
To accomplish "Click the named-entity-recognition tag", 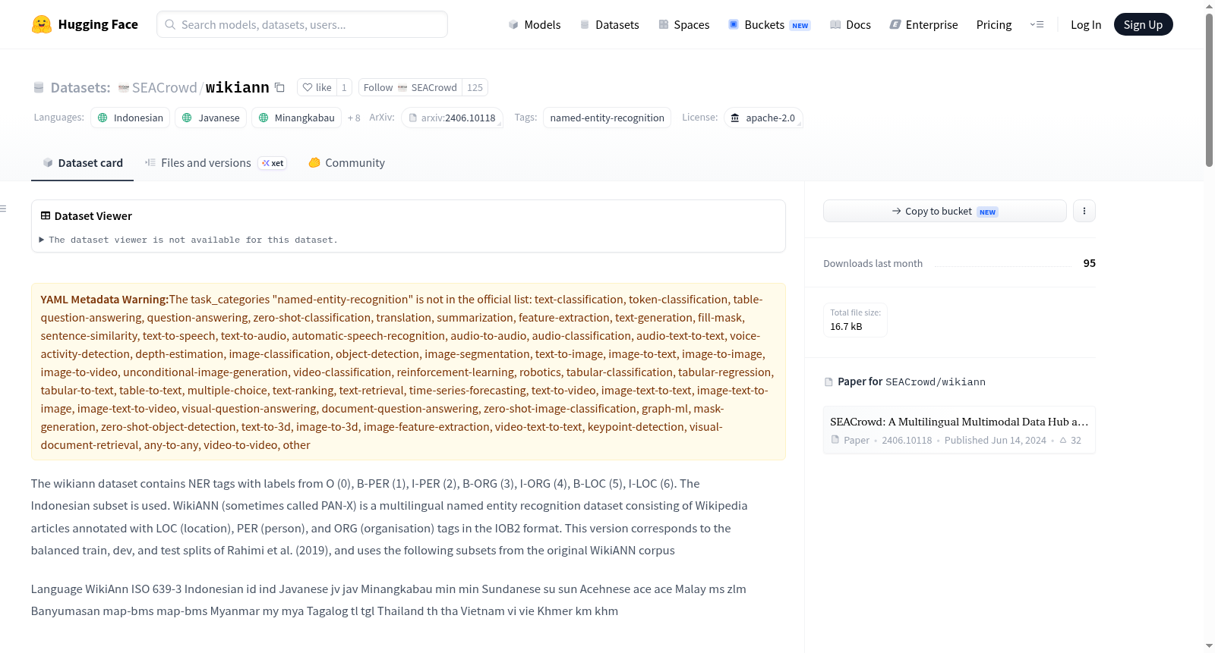I will click(x=607, y=118).
